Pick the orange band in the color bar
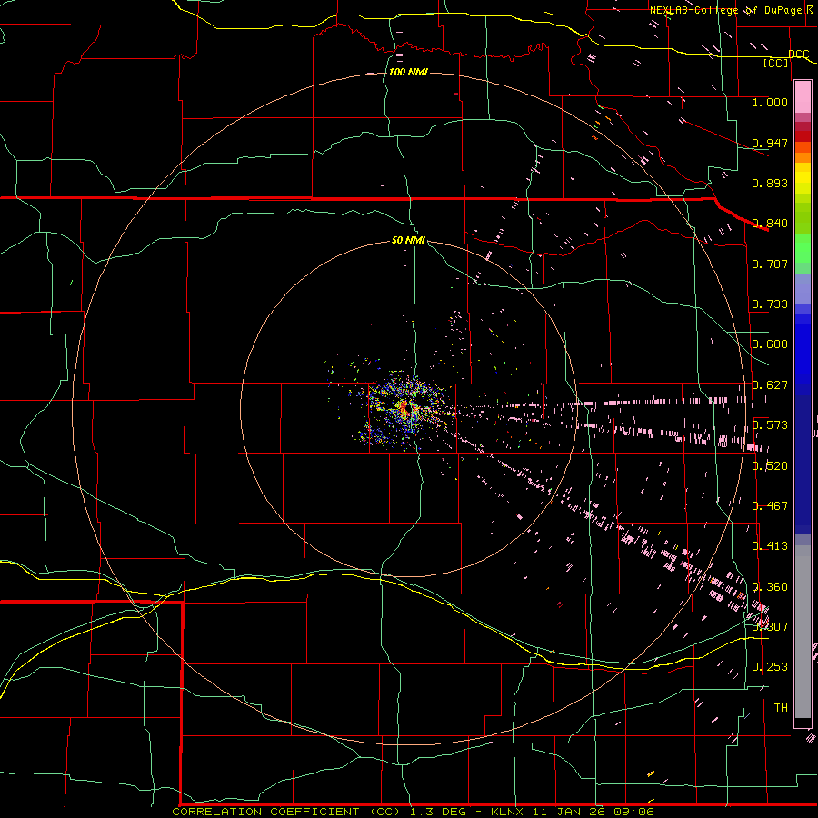The image size is (818, 818). [803, 157]
